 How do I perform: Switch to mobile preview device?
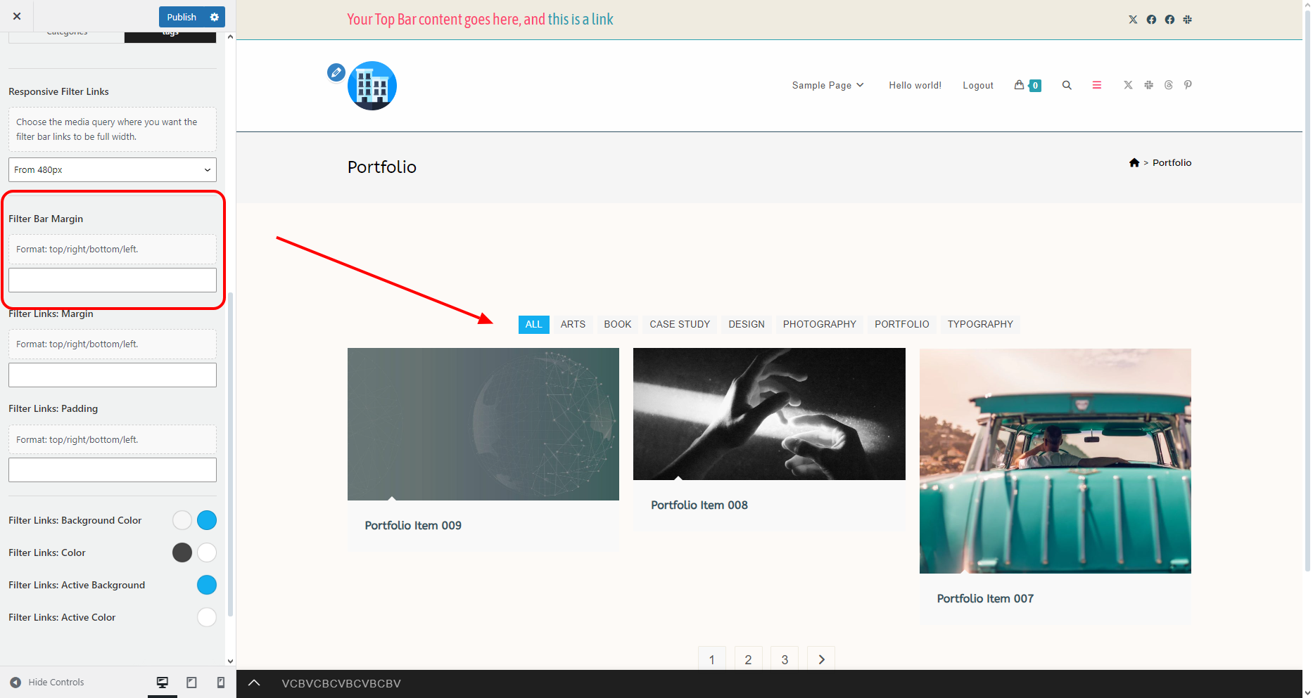221,682
